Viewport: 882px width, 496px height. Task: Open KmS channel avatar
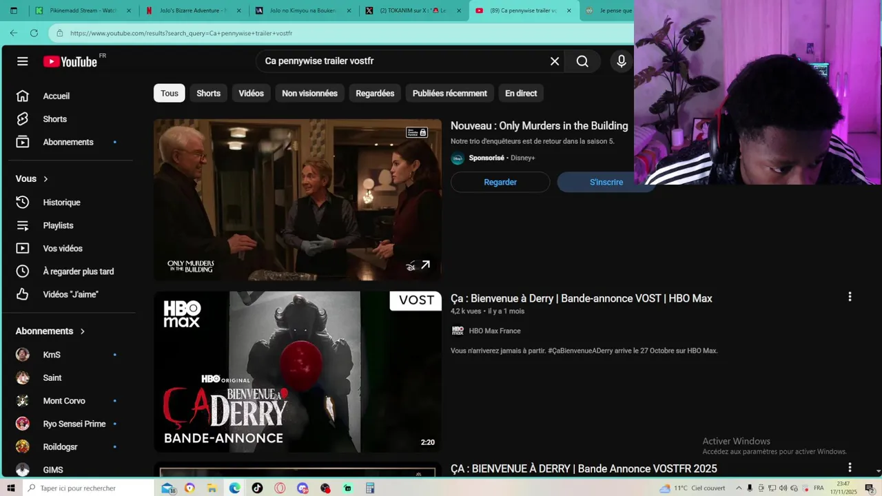23,355
